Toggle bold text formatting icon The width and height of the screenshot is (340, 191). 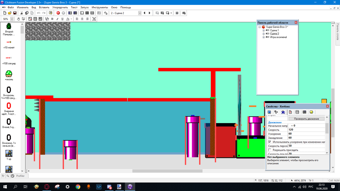[x=52, y=19]
